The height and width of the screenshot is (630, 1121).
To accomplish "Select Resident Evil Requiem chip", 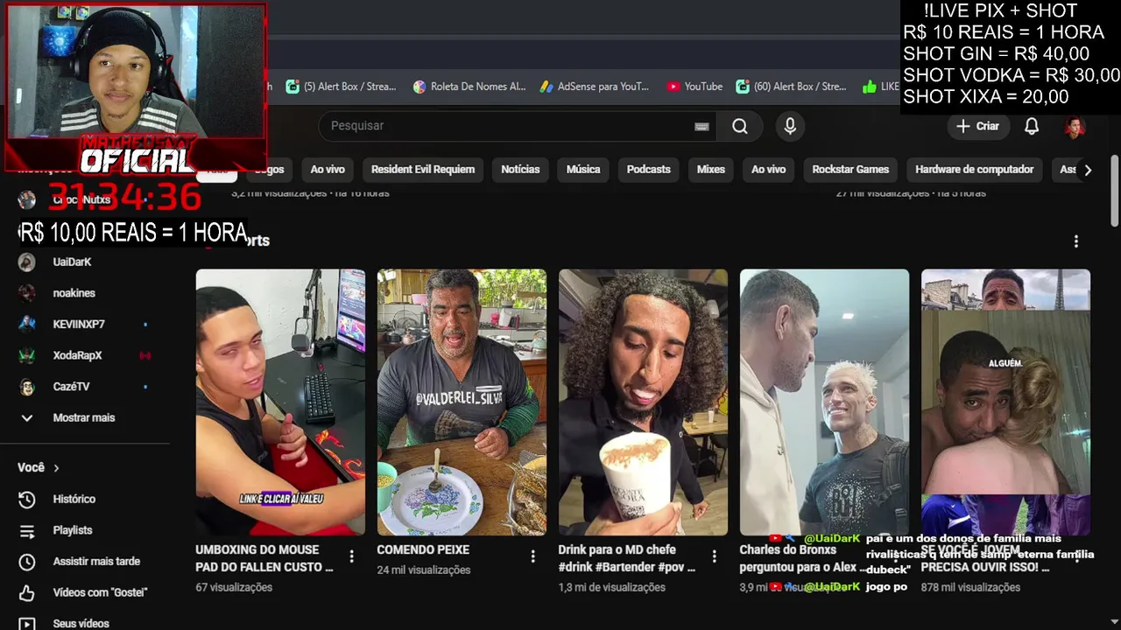I will click(423, 170).
